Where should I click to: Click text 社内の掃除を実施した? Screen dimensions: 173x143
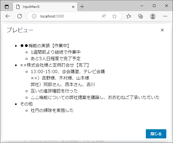click(52, 110)
